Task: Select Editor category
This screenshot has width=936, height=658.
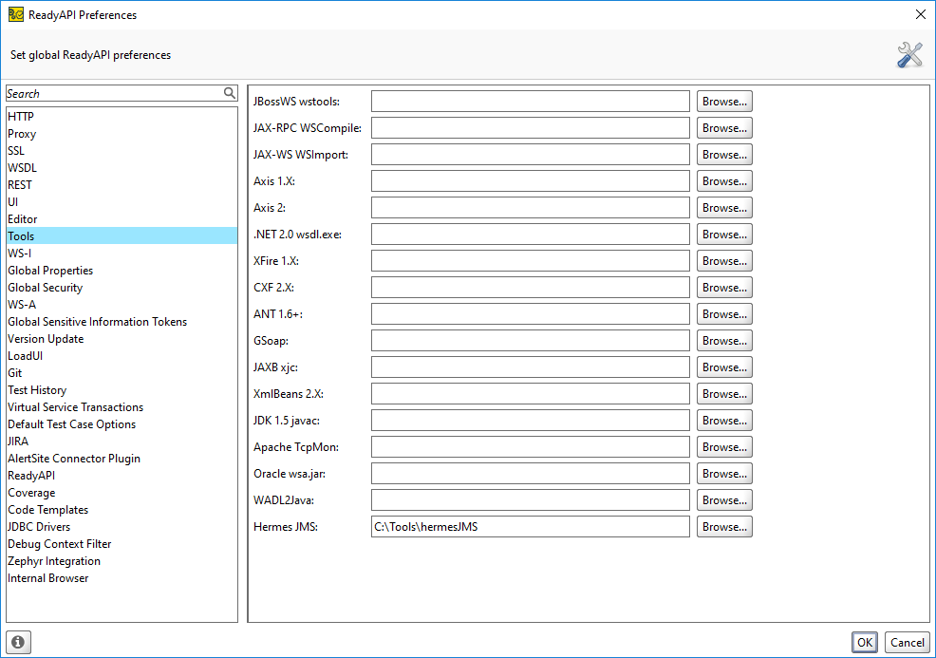Action: (122, 219)
